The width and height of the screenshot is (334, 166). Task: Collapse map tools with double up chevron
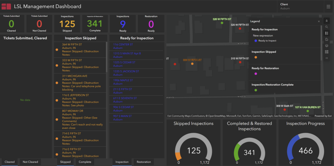326,21
